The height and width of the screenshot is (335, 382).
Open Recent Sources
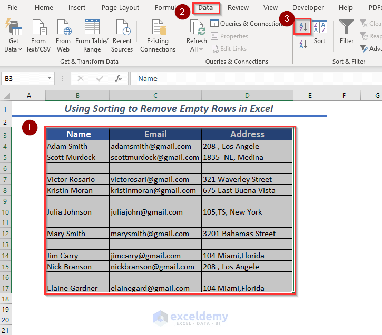click(122, 35)
